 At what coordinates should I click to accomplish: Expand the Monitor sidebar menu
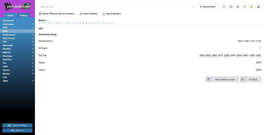click(x=17, y=49)
